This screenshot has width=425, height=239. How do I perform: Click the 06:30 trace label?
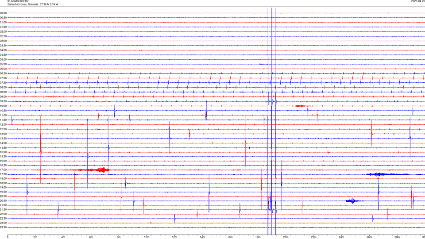(x=3, y=73)
